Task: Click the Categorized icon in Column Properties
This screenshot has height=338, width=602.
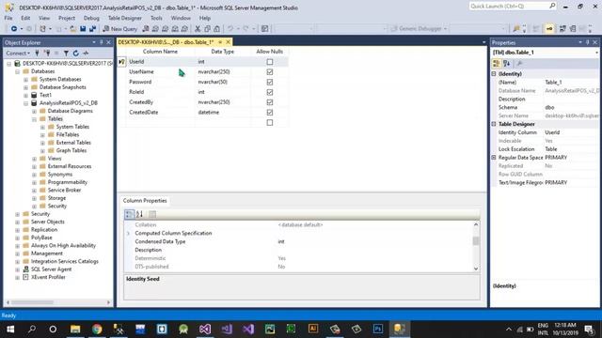Action: click(130, 214)
